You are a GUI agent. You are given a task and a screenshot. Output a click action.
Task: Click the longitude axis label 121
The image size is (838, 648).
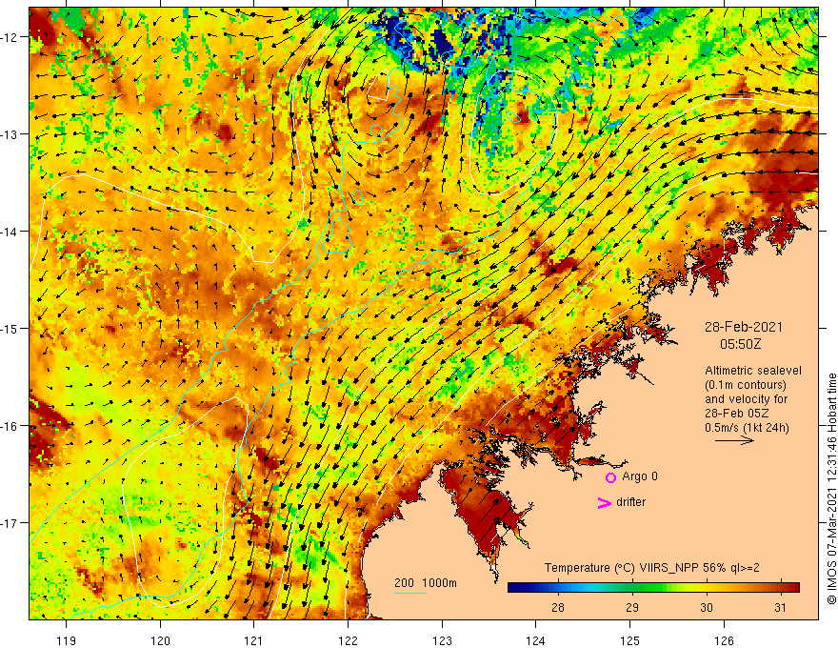coord(254,640)
